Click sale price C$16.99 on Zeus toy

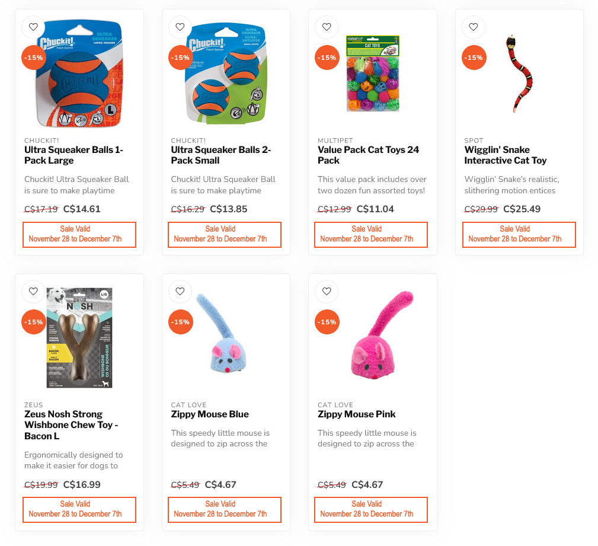click(x=82, y=484)
